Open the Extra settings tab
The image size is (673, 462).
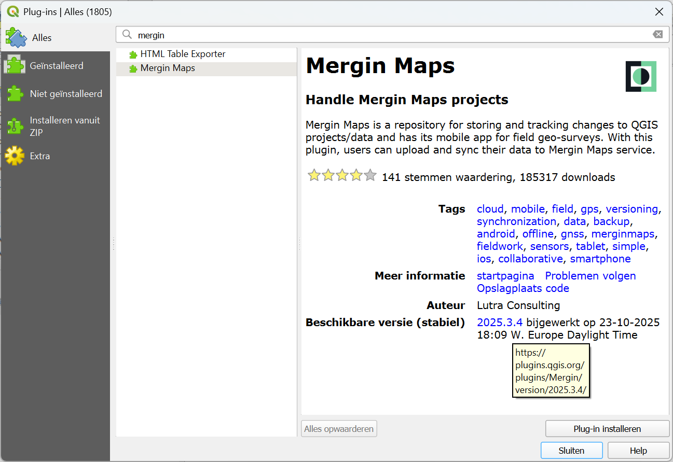point(39,156)
